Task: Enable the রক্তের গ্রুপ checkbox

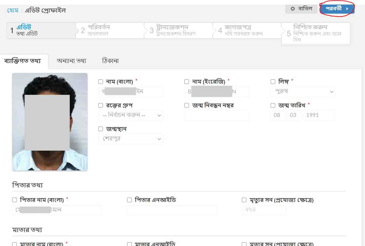Action: point(100,105)
